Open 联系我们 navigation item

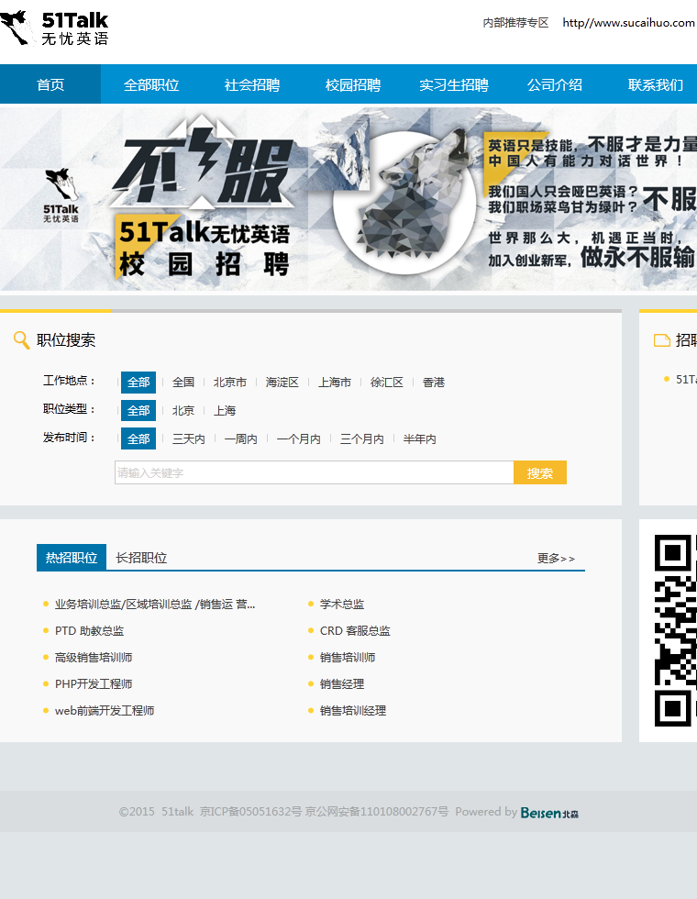pyautogui.click(x=655, y=84)
